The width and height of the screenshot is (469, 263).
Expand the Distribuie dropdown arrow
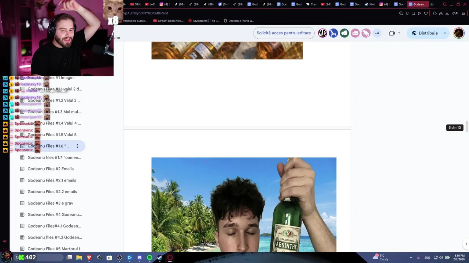pos(445,33)
